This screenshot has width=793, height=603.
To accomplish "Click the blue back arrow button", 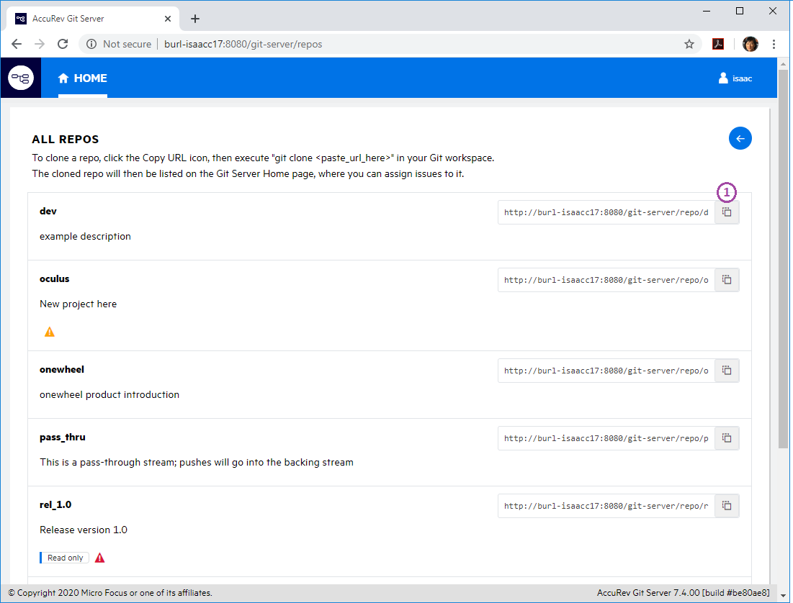I will pyautogui.click(x=740, y=138).
